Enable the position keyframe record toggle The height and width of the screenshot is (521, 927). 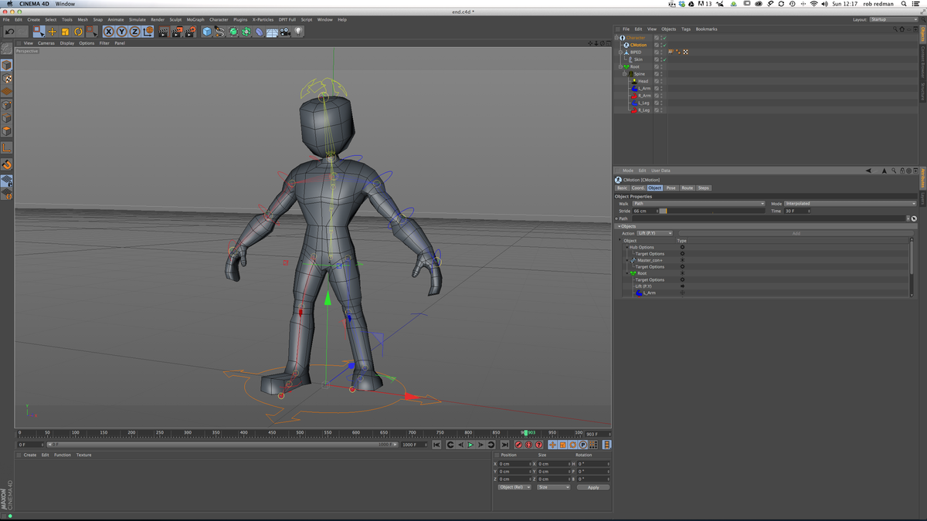(552, 445)
